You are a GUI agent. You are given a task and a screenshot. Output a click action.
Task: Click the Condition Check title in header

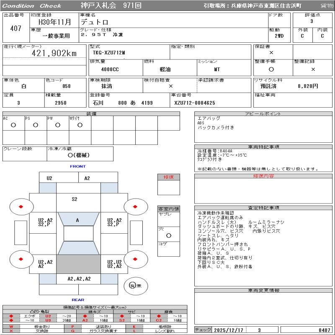(32, 6)
